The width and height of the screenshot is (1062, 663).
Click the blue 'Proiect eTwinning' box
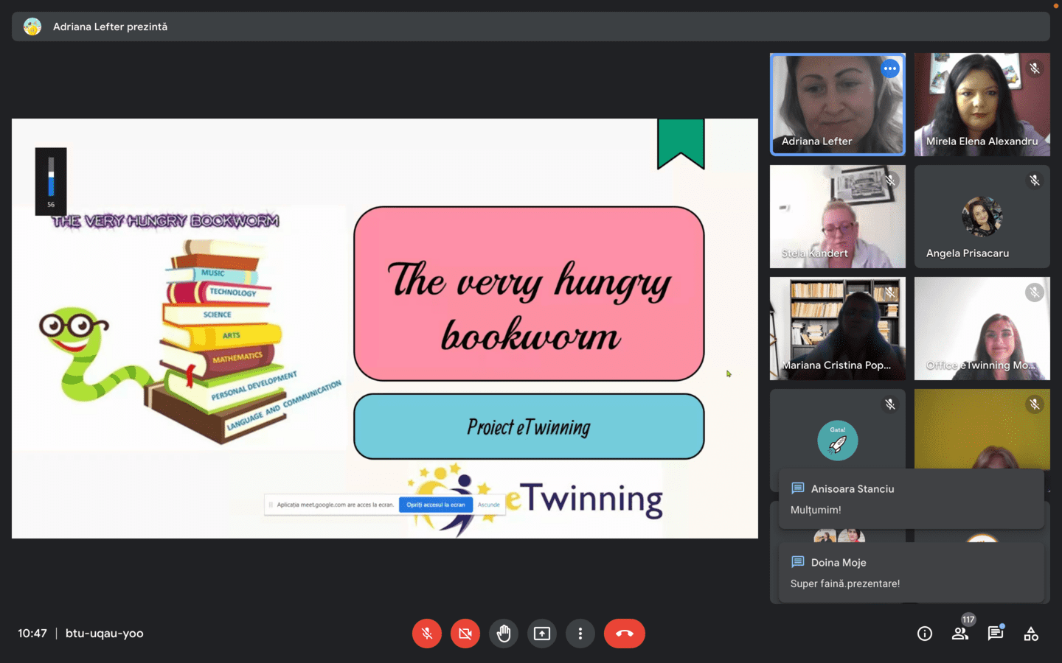click(529, 427)
